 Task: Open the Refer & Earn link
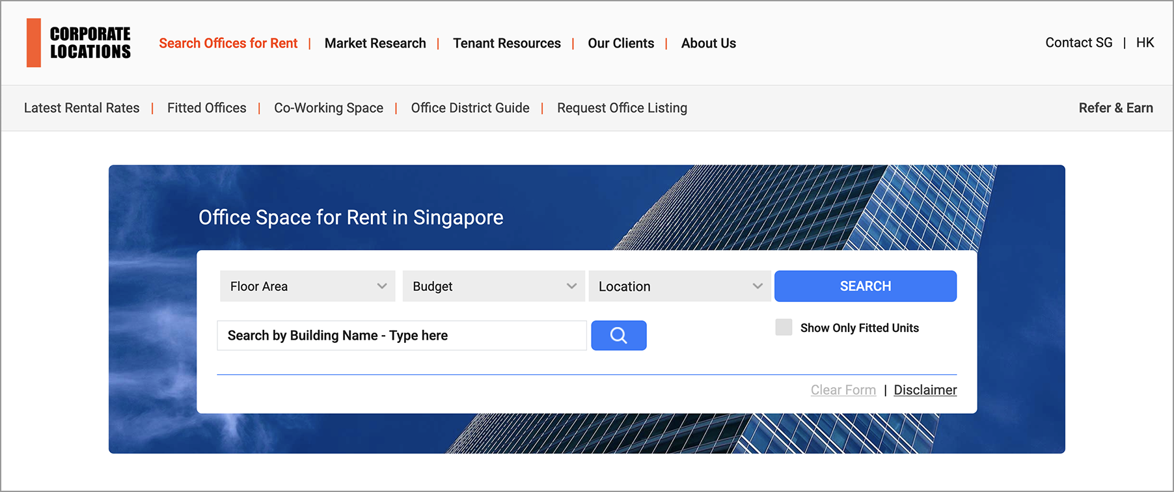[1115, 108]
